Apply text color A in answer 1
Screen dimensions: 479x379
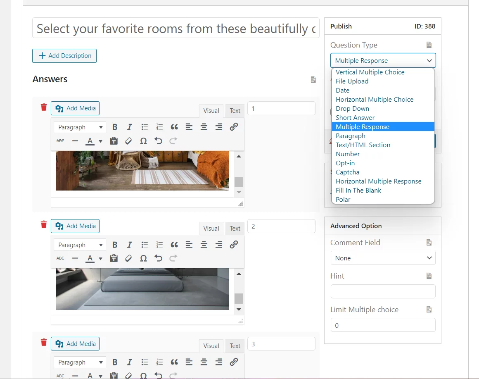[90, 141]
